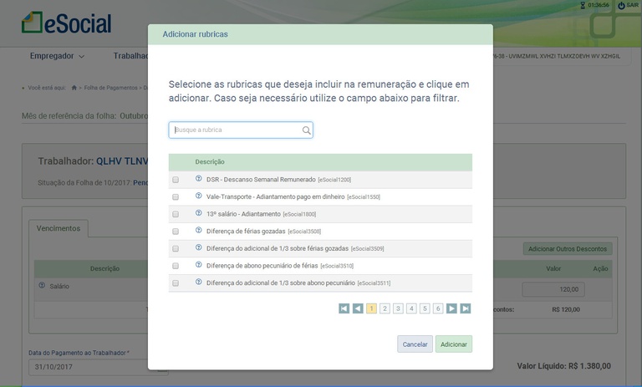Click the [eSocial3511] code label
The height and width of the screenshot is (387, 642).
click(x=374, y=283)
